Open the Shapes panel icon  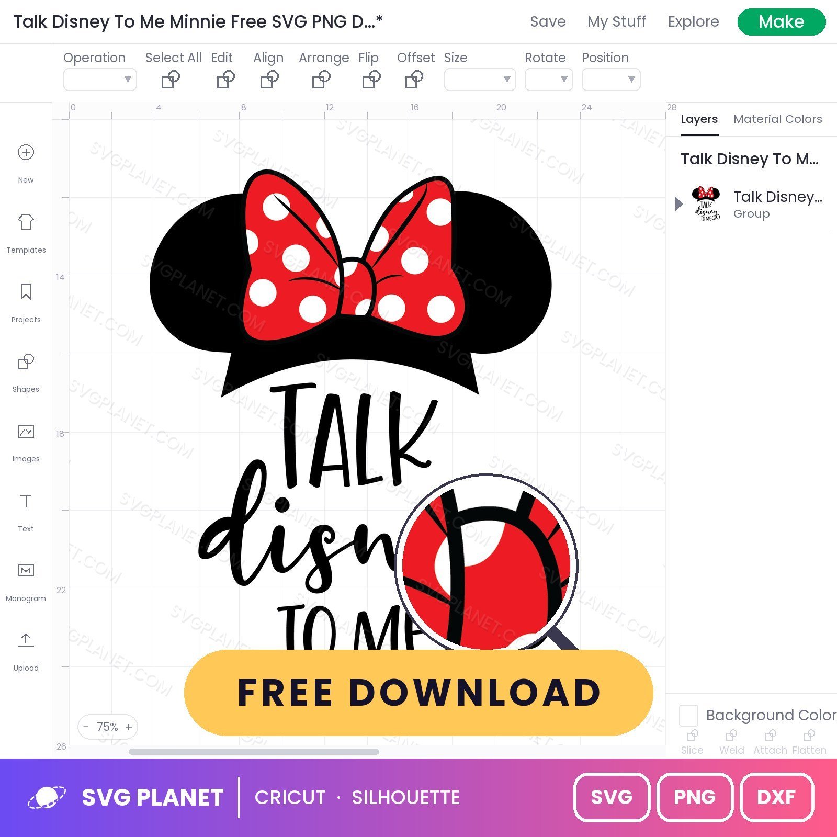click(x=26, y=361)
